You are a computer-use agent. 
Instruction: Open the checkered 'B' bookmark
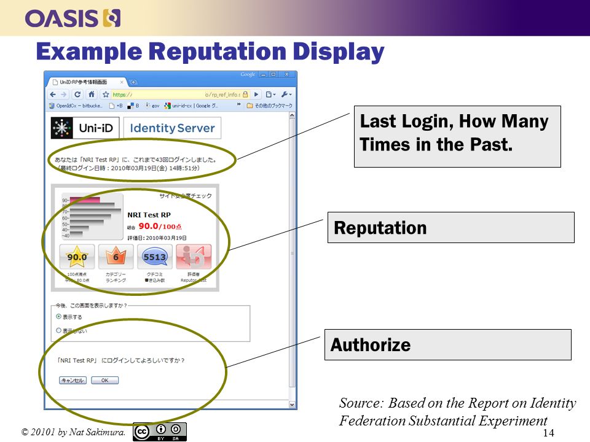click(133, 106)
